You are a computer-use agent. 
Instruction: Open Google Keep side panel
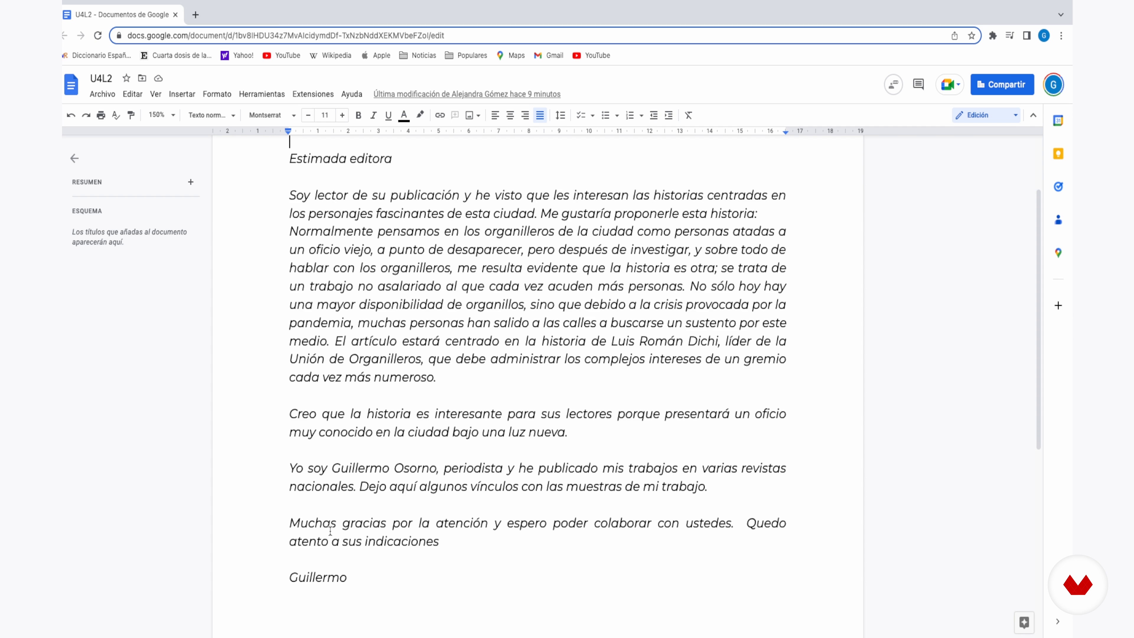point(1058,154)
